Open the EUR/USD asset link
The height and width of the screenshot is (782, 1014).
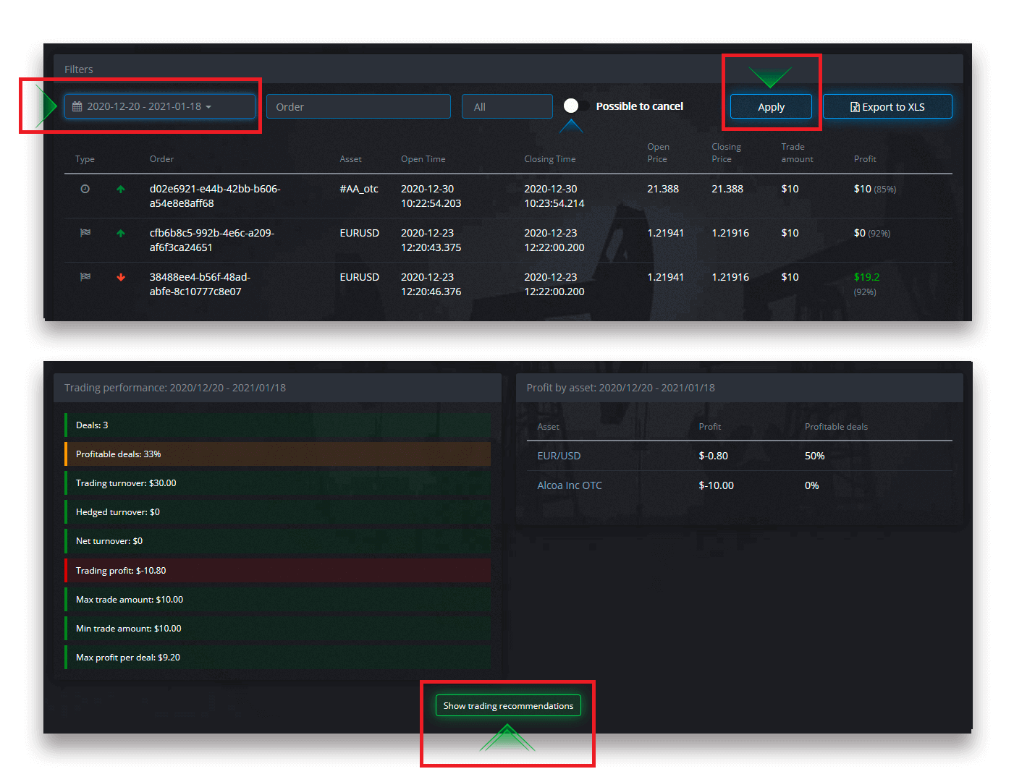[559, 456]
